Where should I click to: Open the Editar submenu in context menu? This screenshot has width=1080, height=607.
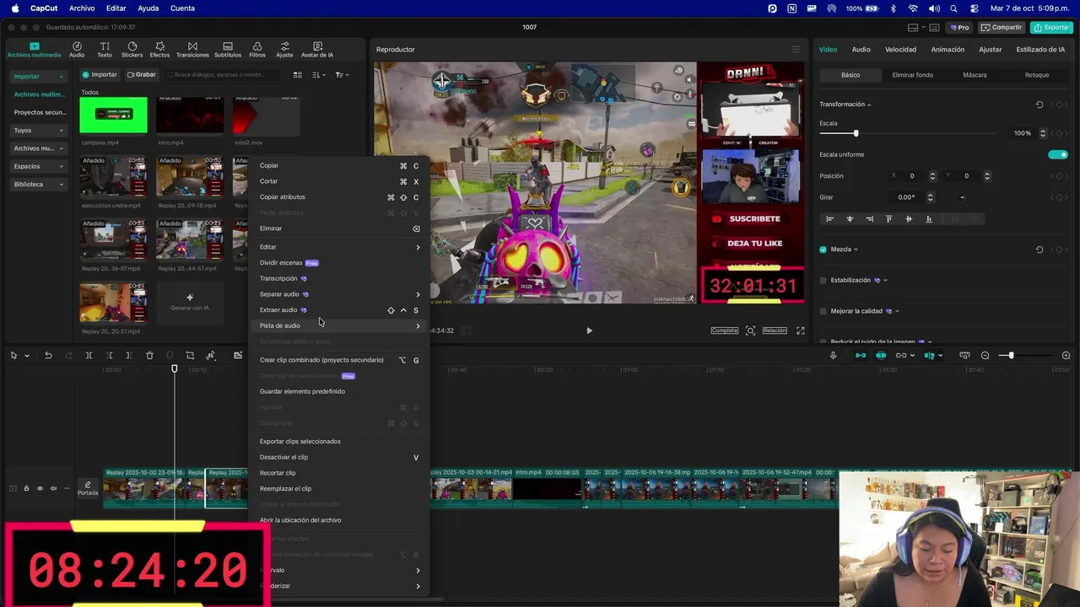click(339, 247)
